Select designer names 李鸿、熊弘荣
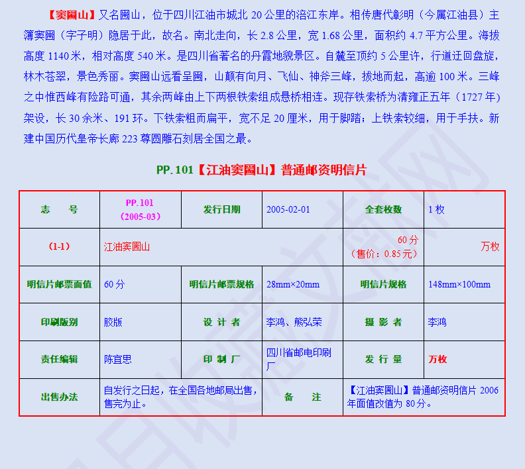Viewport: 525px width, 469px height. 294,322
